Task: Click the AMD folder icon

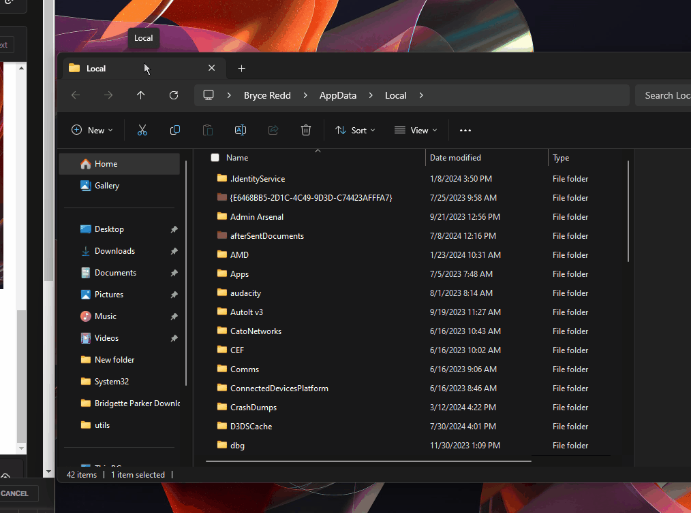Action: click(222, 254)
